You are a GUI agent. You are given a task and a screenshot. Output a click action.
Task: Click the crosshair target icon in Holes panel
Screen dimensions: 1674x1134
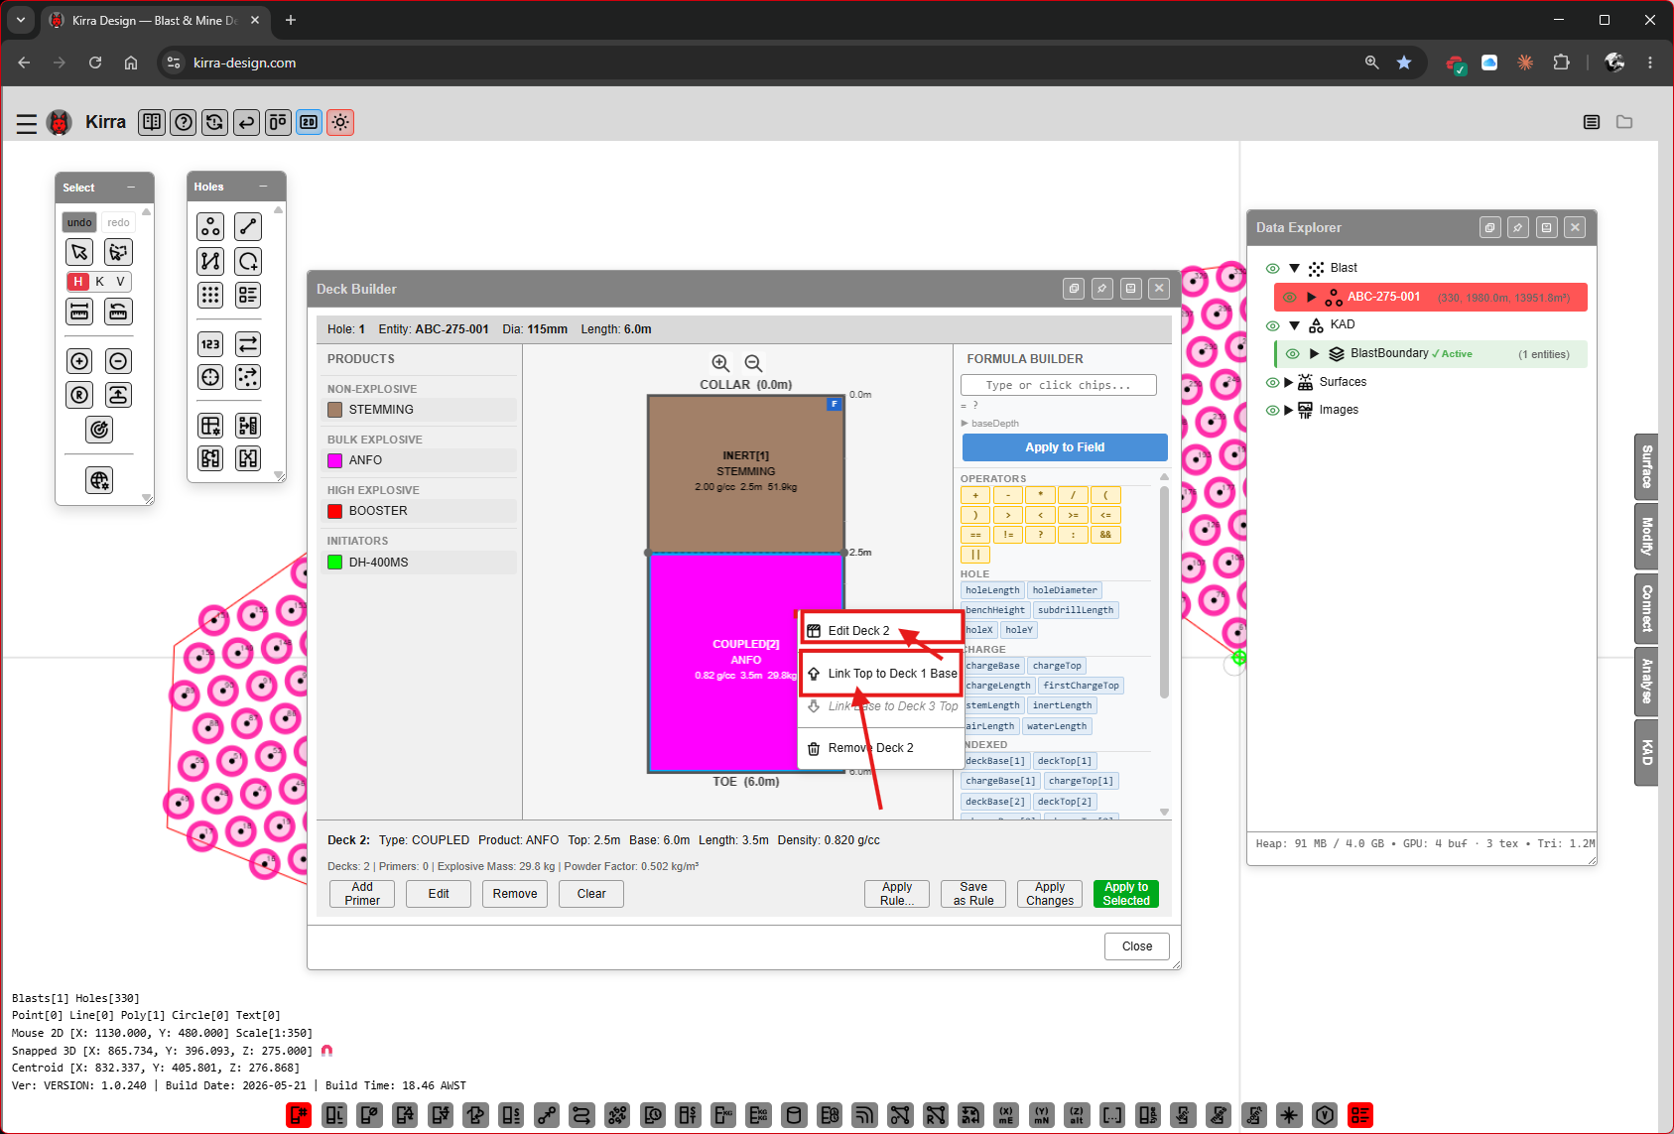210,377
